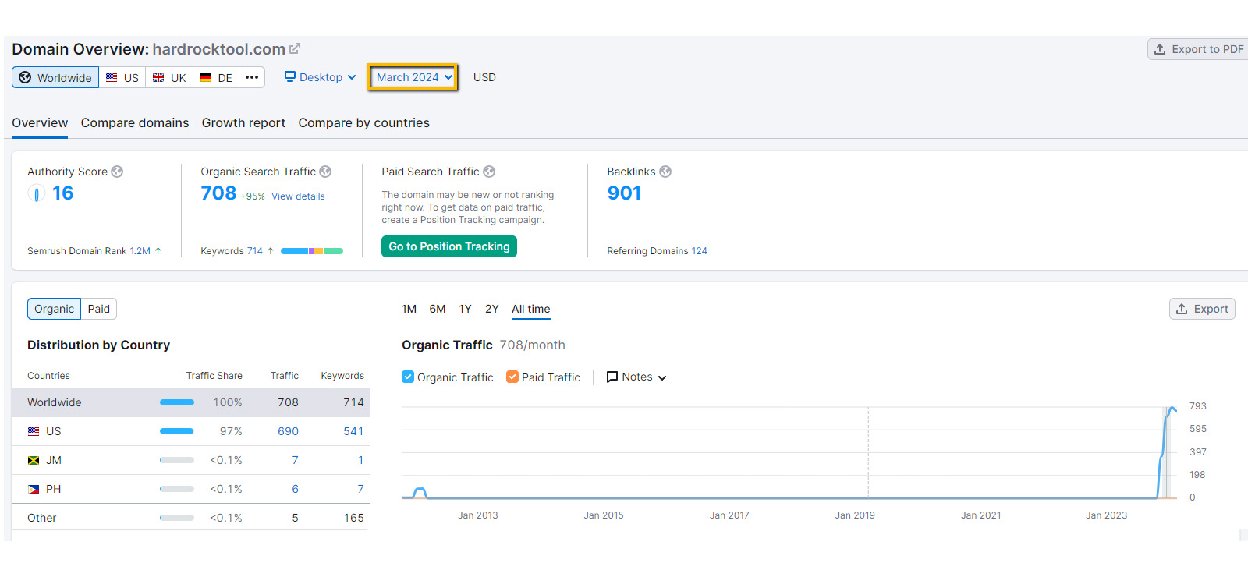
Task: Open the Growth report tab
Action: coord(243,123)
